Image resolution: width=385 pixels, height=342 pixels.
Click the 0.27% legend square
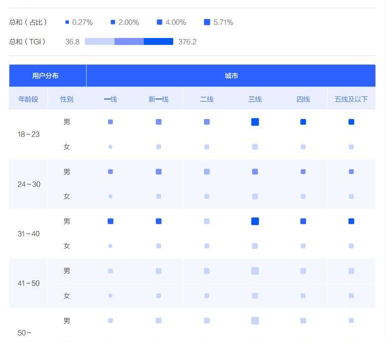67,22
